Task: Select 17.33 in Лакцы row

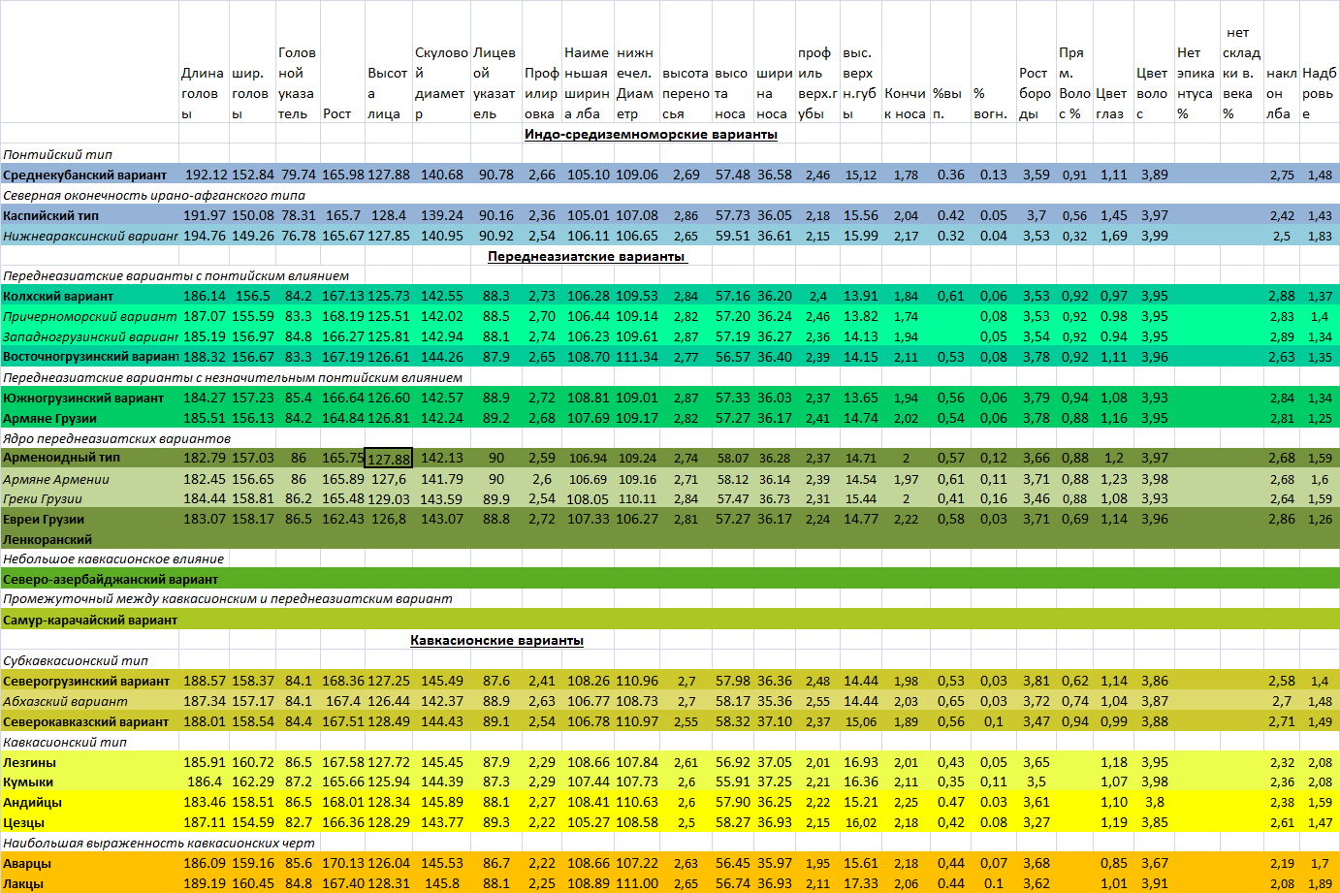Action: point(861,883)
